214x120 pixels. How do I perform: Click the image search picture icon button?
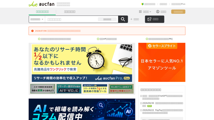[154, 19]
